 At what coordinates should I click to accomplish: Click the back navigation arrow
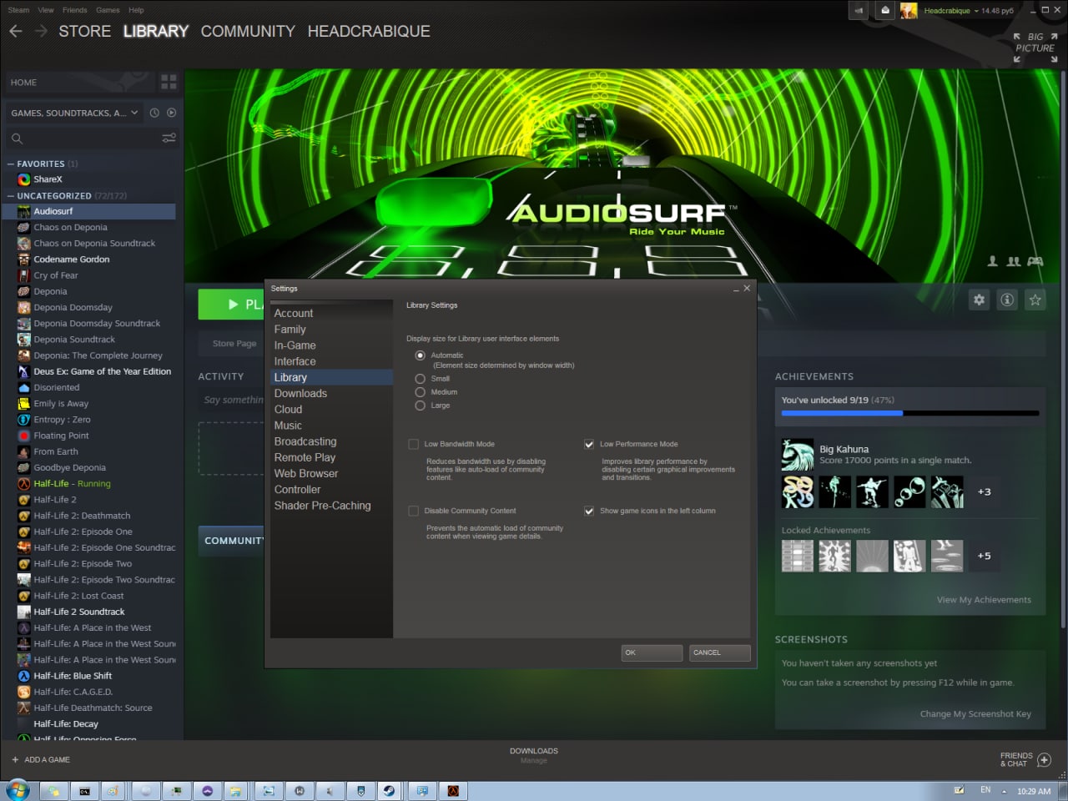pos(16,31)
